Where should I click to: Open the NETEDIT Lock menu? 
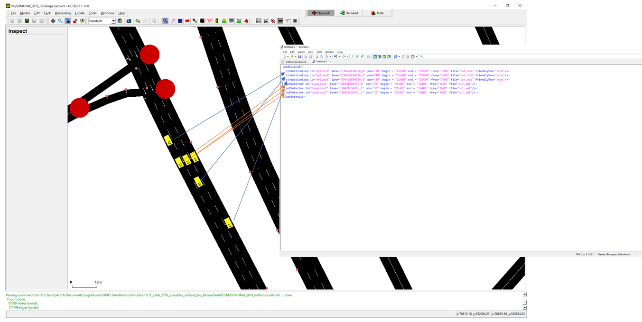pyautogui.click(x=47, y=13)
